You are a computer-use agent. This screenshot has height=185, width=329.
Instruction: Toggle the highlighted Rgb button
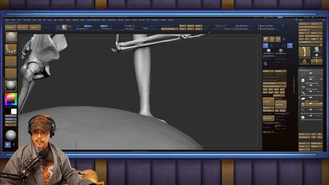pos(88,26)
